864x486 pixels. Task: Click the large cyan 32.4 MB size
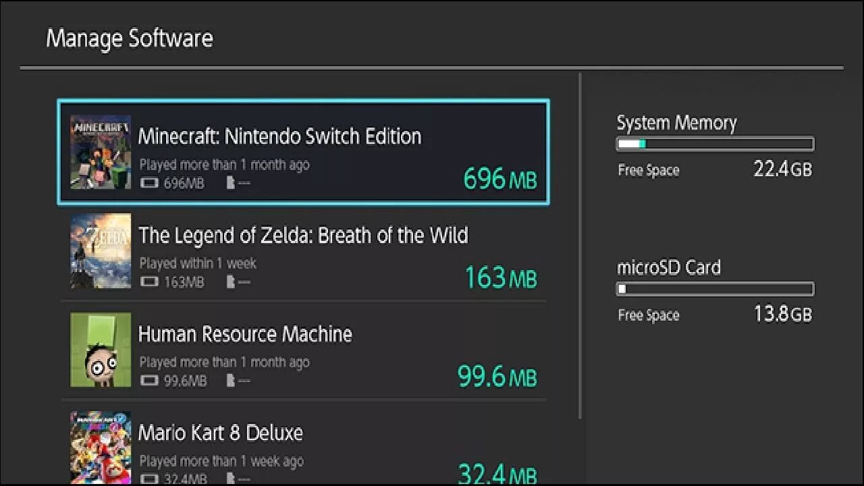(x=497, y=473)
